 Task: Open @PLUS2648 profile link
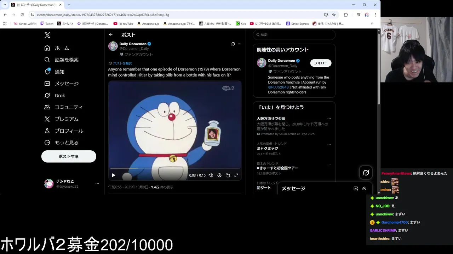(x=278, y=87)
